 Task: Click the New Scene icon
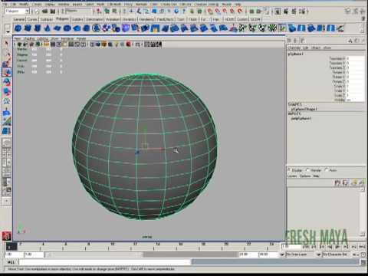37,11
